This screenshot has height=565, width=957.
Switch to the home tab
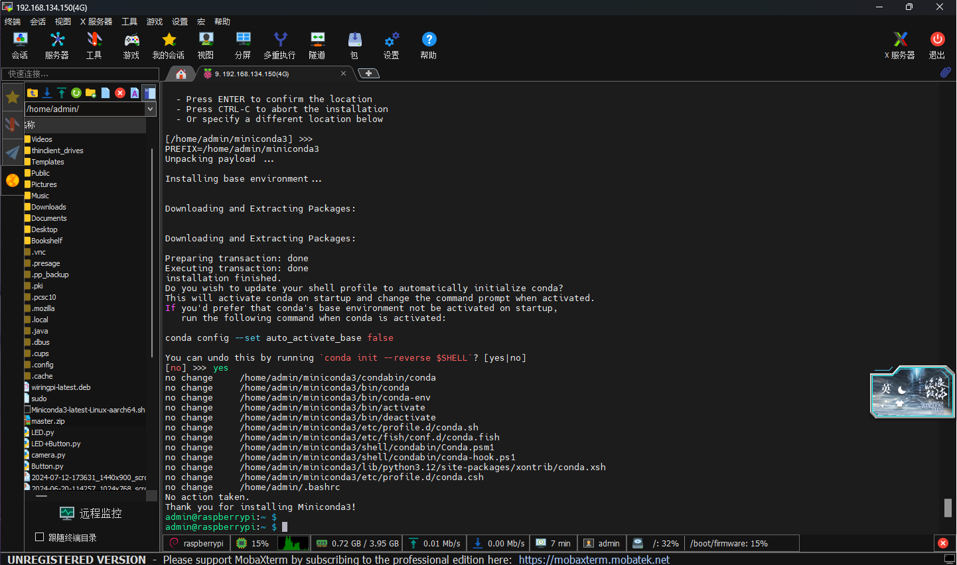coord(181,74)
